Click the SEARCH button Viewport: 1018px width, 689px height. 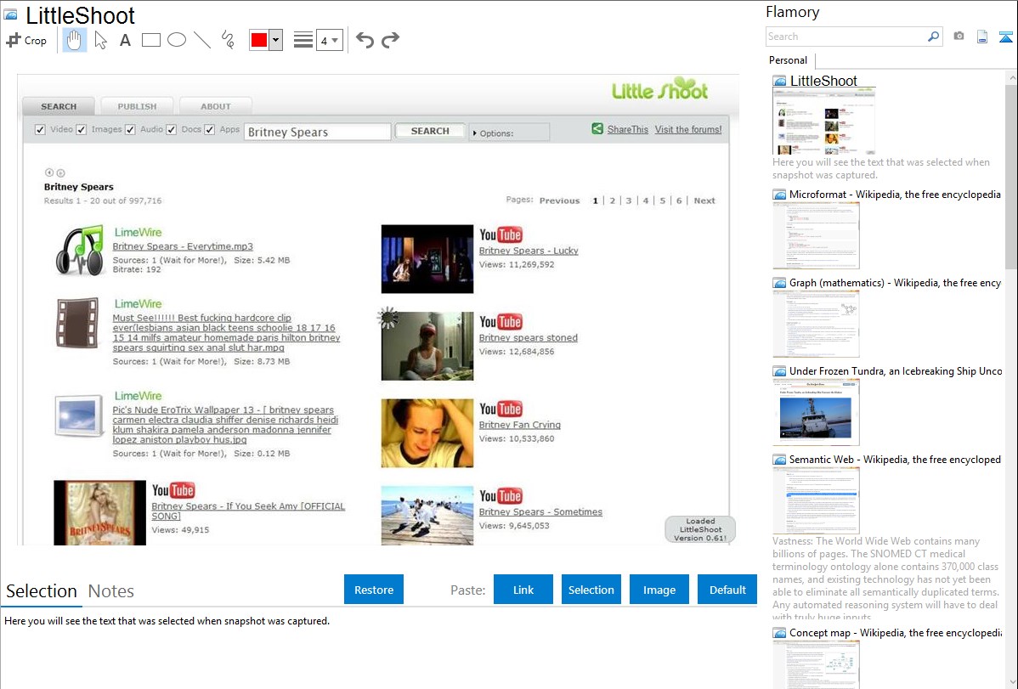pos(430,131)
